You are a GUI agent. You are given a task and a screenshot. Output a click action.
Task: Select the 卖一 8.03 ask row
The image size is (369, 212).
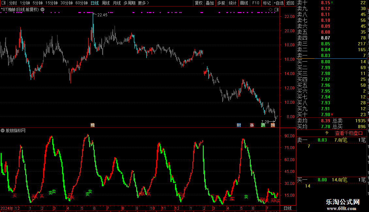coord(331,55)
